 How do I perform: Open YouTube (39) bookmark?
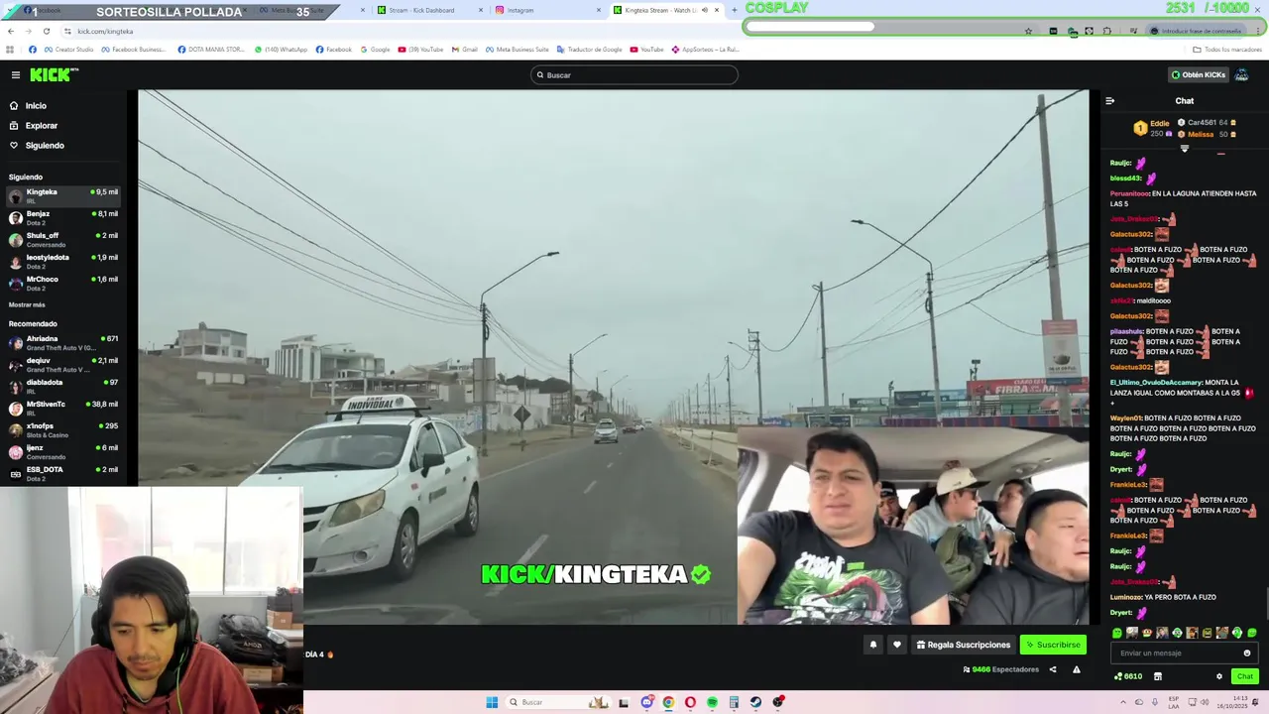tap(420, 50)
